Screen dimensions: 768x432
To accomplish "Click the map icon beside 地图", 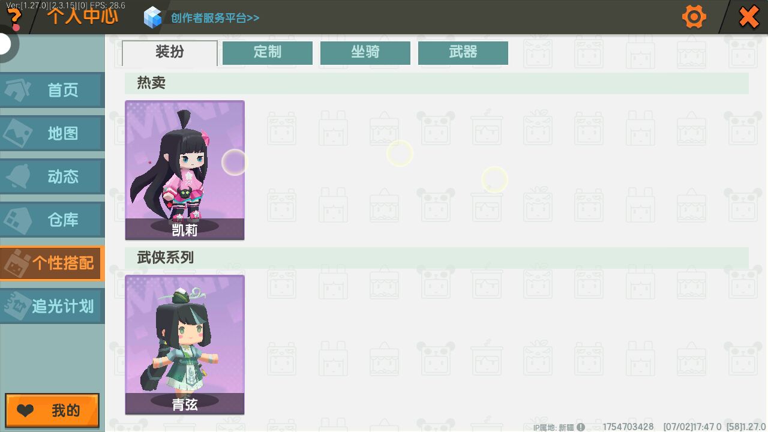I will click(18, 133).
